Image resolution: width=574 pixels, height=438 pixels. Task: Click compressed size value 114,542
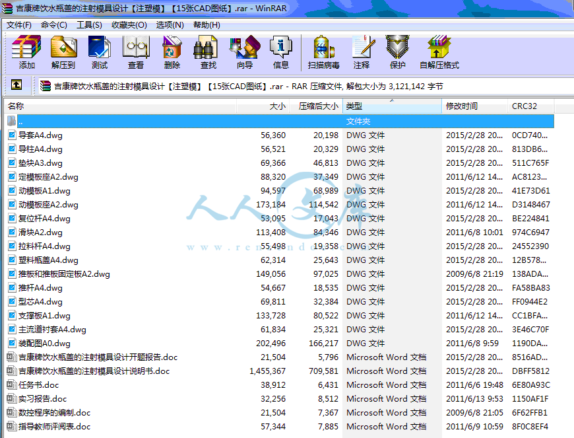pos(323,205)
